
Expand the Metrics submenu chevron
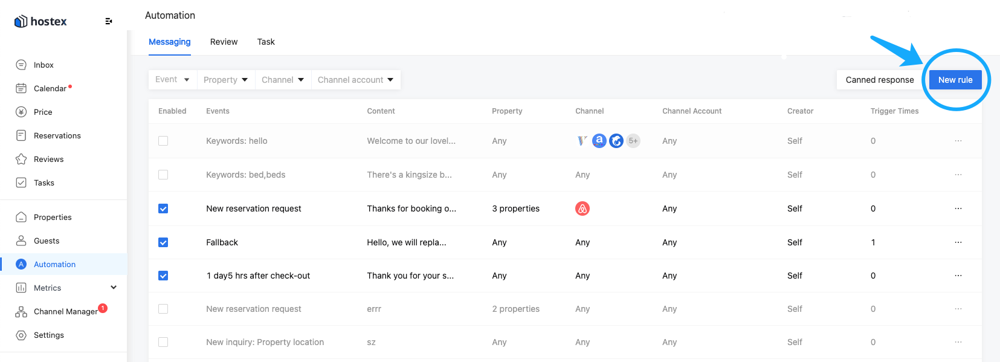click(114, 288)
